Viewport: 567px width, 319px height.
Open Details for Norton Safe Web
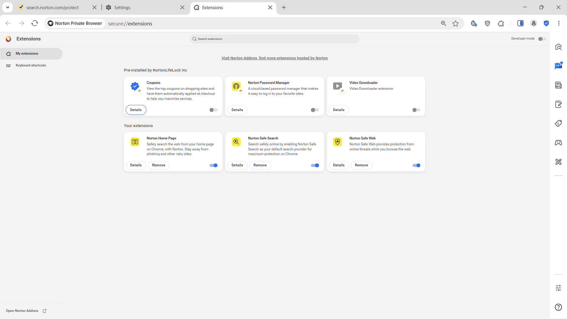coord(339,165)
